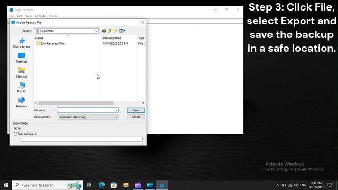338x190 pixels.
Task: Create a new folder icon
Action: tap(116, 31)
